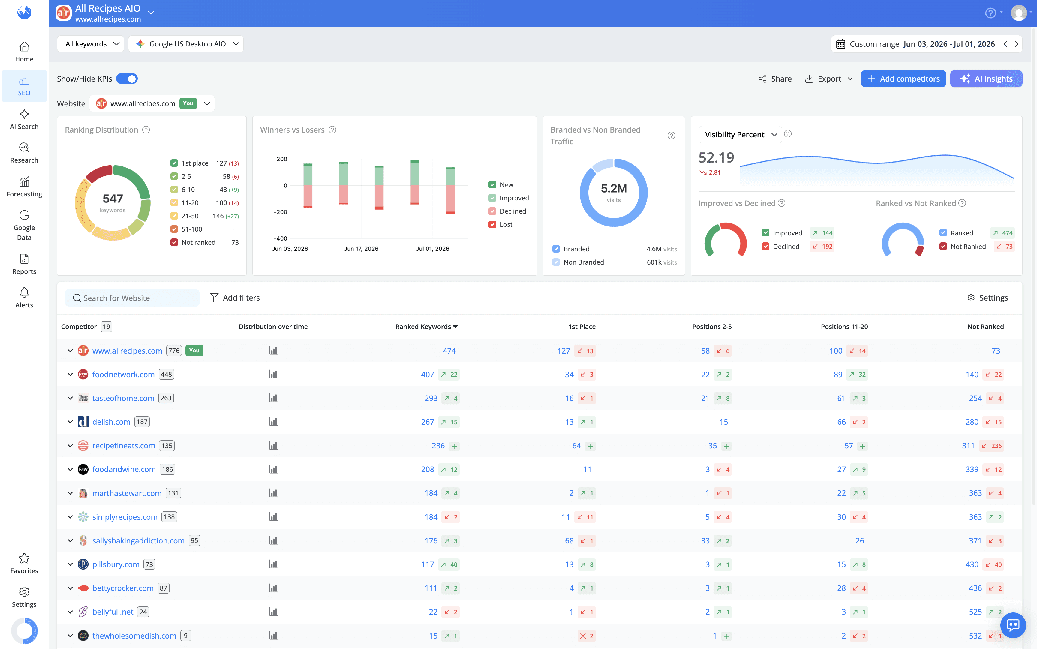Expand the tasteofhome.com row
1037x649 pixels.
[70, 398]
